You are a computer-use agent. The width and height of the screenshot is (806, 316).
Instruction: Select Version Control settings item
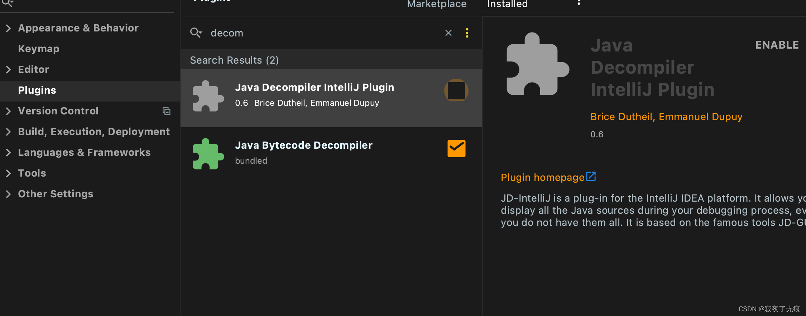click(58, 111)
